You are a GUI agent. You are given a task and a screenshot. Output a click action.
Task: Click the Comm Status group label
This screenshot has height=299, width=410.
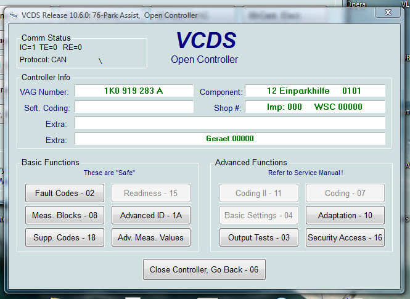(x=46, y=38)
